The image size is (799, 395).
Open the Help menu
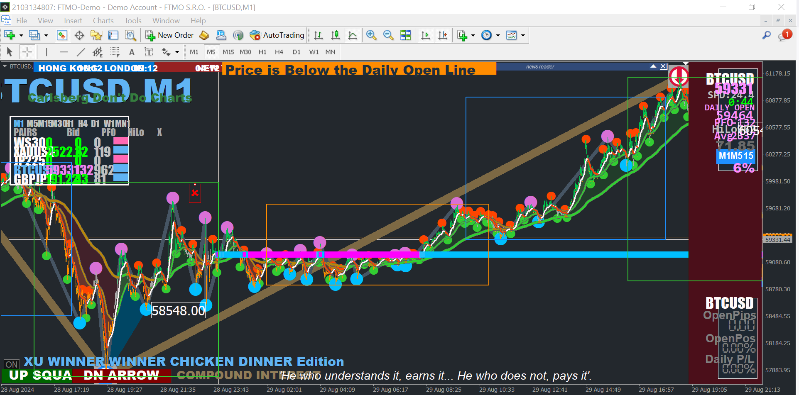(x=198, y=21)
